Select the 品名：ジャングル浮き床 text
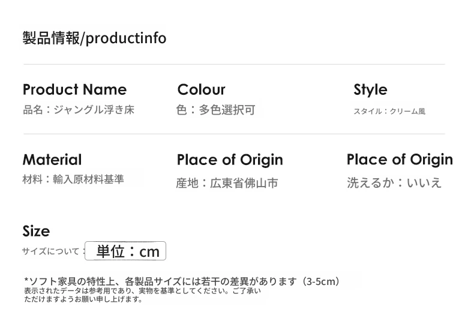Viewport: 474px width, 324px height. (x=78, y=109)
